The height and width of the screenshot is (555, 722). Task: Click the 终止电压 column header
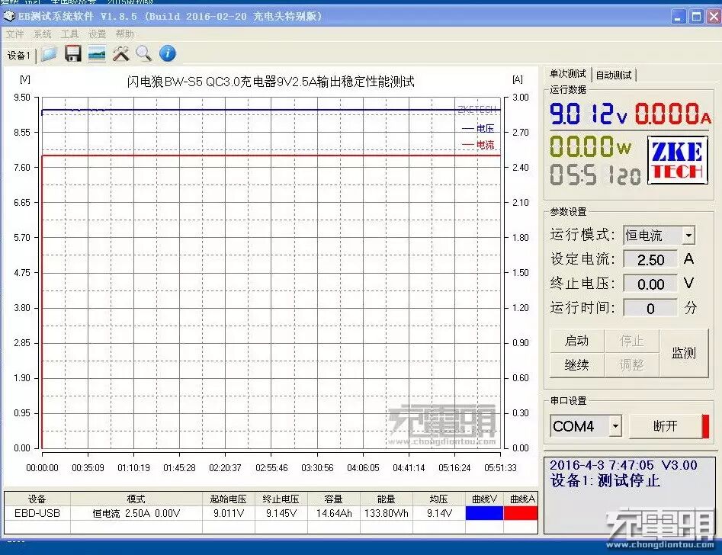pos(281,499)
